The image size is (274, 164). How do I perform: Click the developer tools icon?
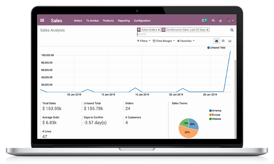point(220,21)
